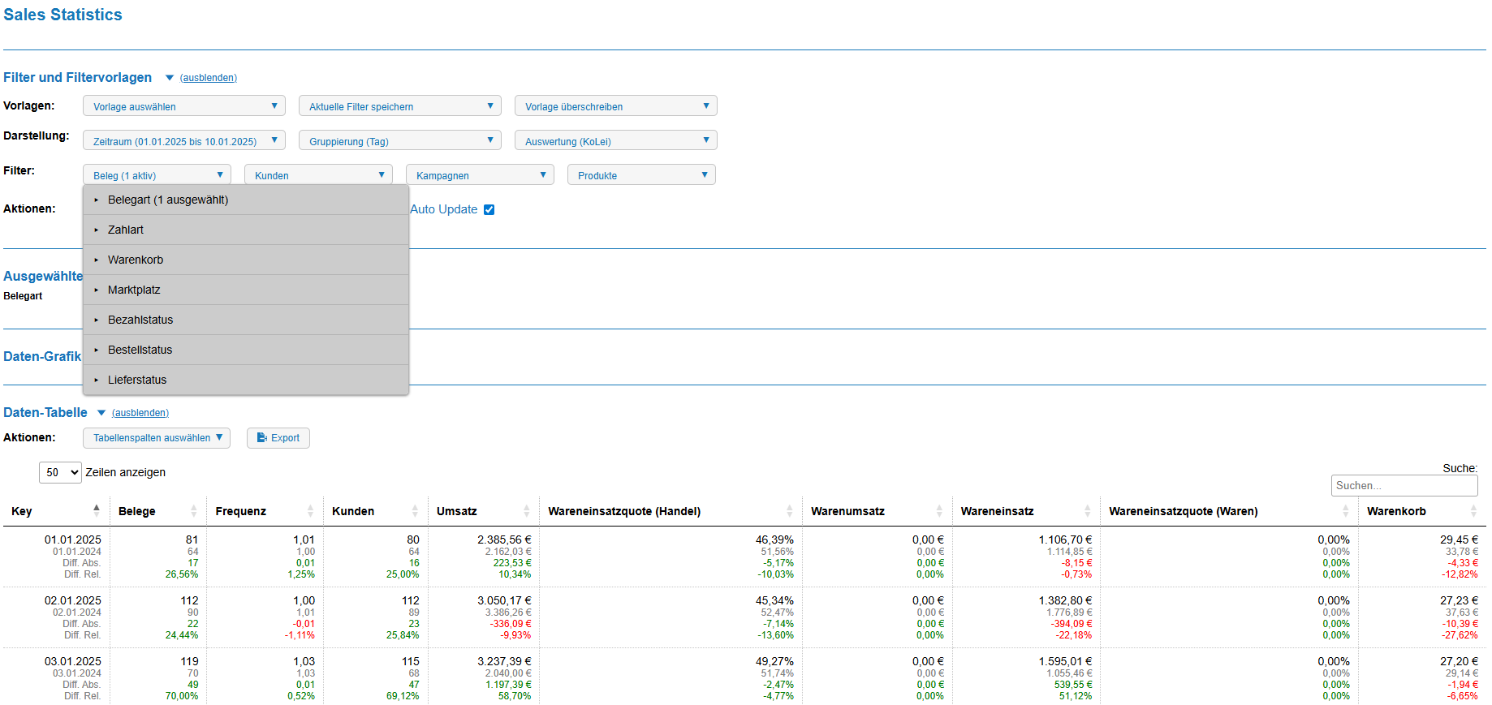Image resolution: width=1492 pixels, height=705 pixels.
Task: Collapse Daten-Tabelle section triangle icon
Action: [101, 413]
